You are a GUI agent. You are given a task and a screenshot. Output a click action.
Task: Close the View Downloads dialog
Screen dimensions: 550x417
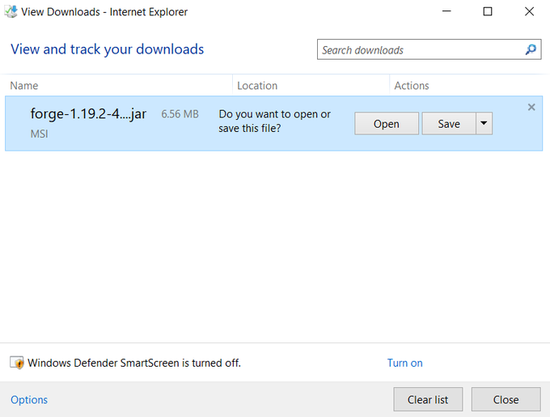(506, 399)
